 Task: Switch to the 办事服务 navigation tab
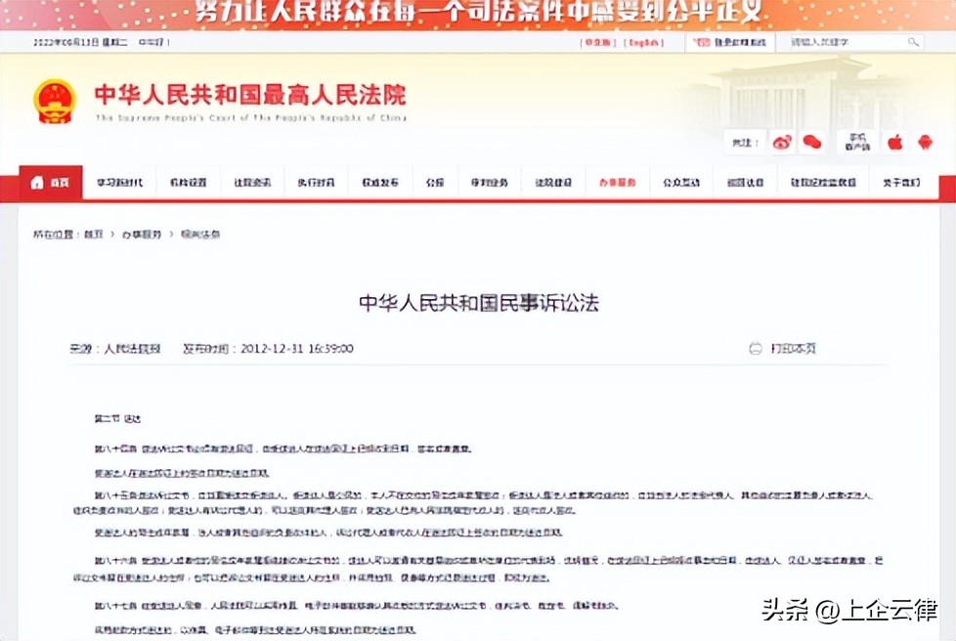tap(617, 182)
